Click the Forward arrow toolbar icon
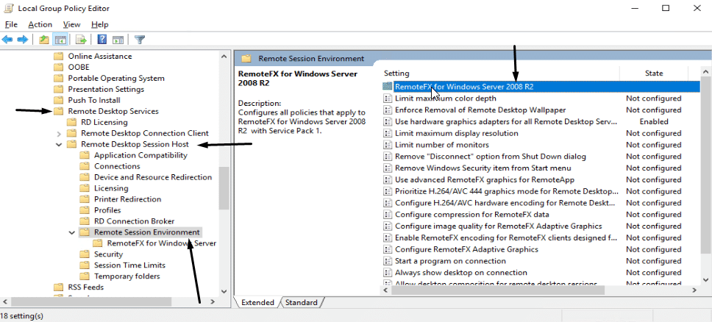 (23, 39)
